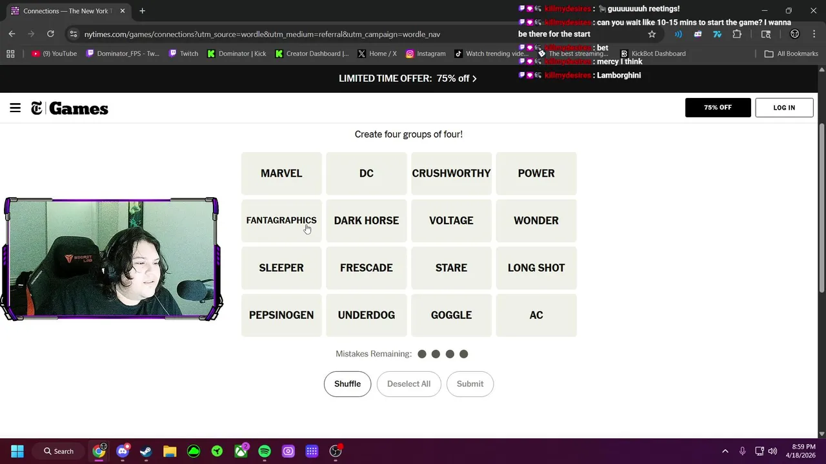
Task: Select the PEPSINOGEN tile
Action: click(281, 315)
